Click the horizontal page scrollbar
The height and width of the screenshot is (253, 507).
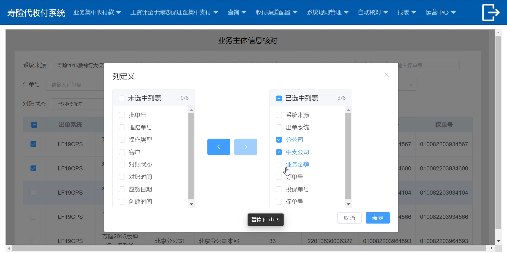[249, 248]
